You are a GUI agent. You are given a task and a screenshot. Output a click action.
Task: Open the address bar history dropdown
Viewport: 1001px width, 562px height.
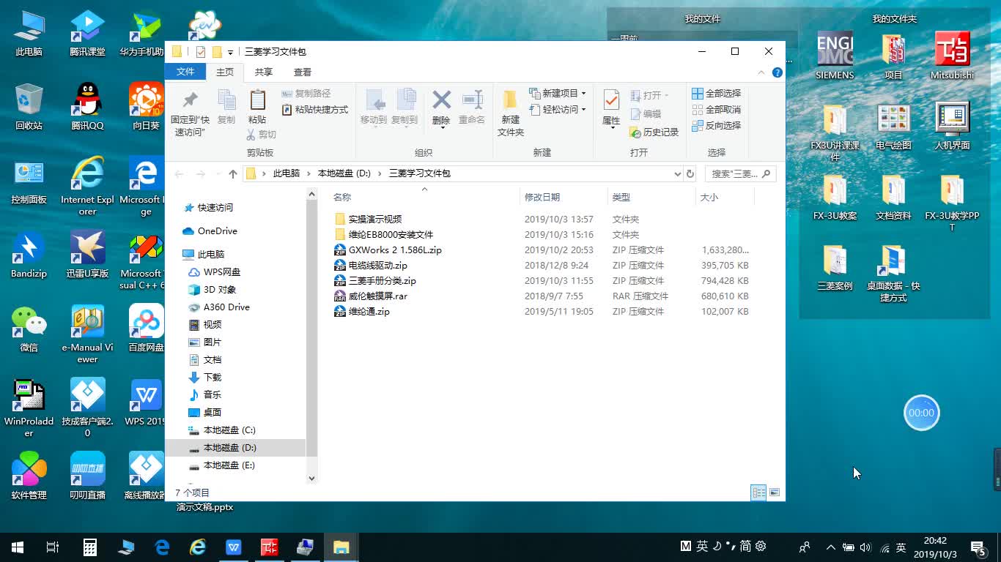point(677,174)
